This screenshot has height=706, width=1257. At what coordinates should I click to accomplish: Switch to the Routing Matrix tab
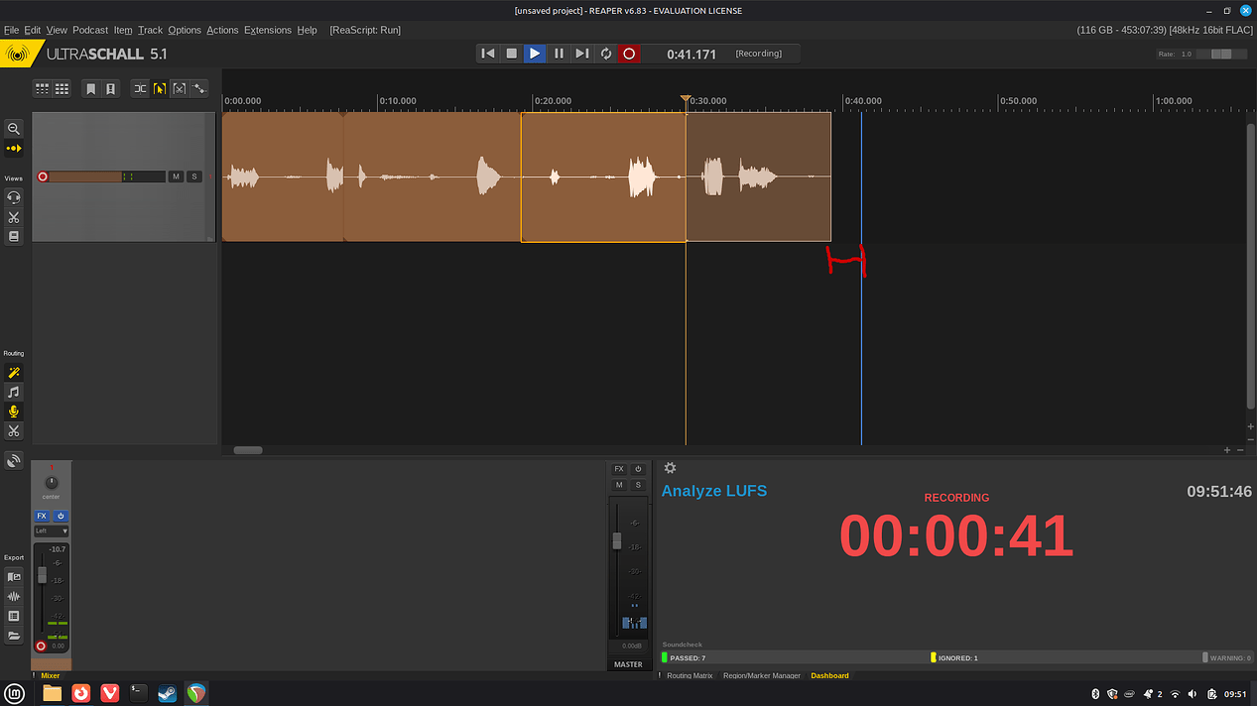click(690, 676)
